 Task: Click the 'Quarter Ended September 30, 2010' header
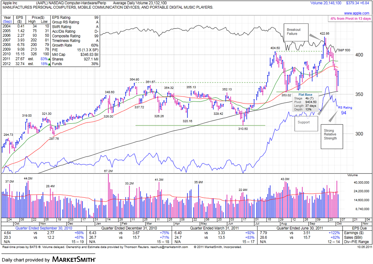(x=44, y=228)
